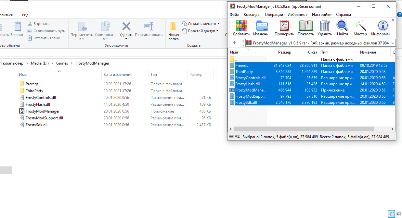Click Games in Explorer breadcrumb
Image resolution: width=402 pixels, height=218 pixels.
pyautogui.click(x=62, y=63)
